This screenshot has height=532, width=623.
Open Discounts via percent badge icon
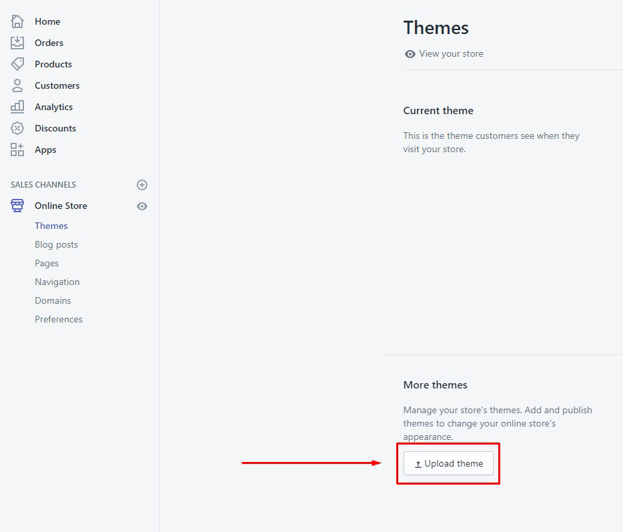17,128
